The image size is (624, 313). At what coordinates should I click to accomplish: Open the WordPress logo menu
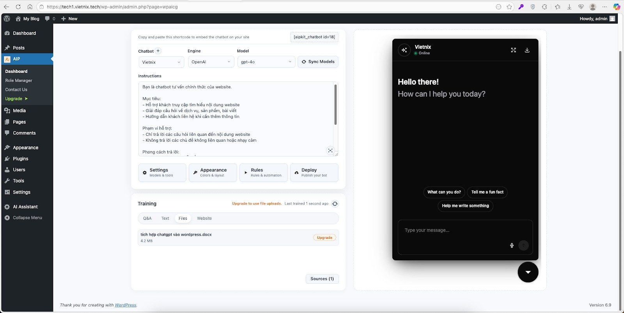(x=7, y=18)
